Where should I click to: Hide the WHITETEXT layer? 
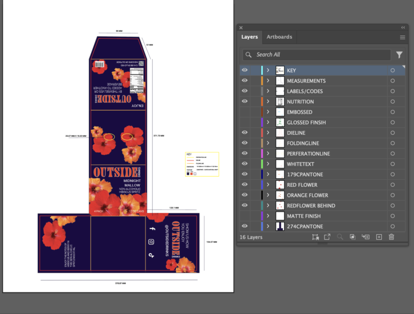tap(245, 164)
